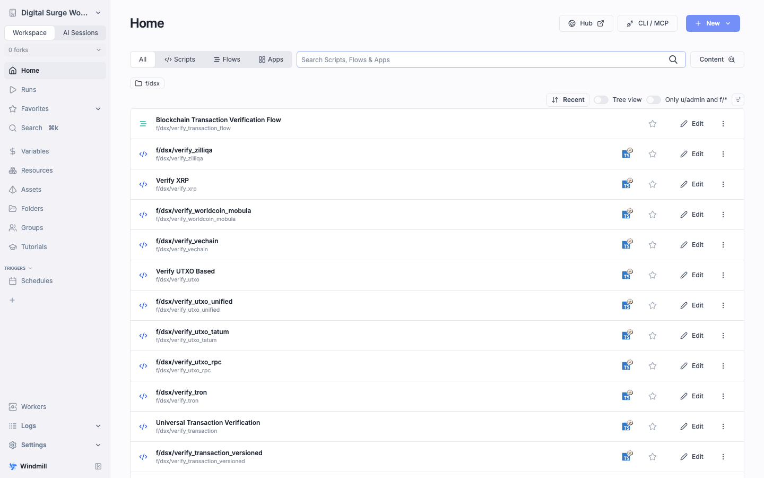Filter by Scripts tab
This screenshot has height=478, width=764.
tap(180, 59)
